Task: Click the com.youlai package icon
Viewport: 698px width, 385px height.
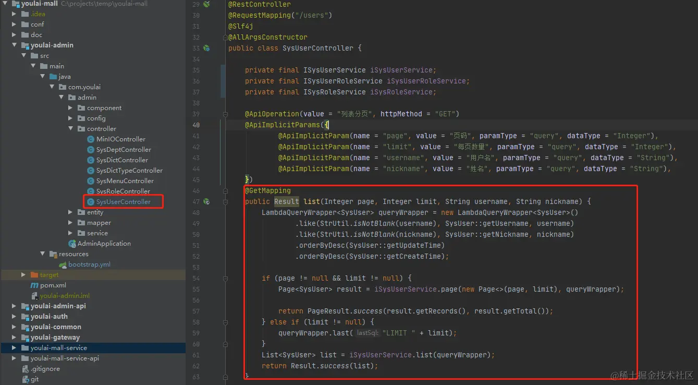Action: click(63, 87)
